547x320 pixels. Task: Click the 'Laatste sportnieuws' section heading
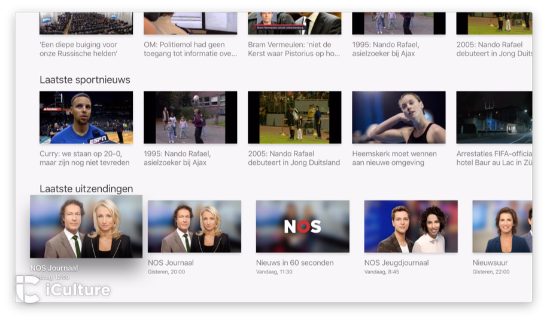pyautogui.click(x=85, y=79)
